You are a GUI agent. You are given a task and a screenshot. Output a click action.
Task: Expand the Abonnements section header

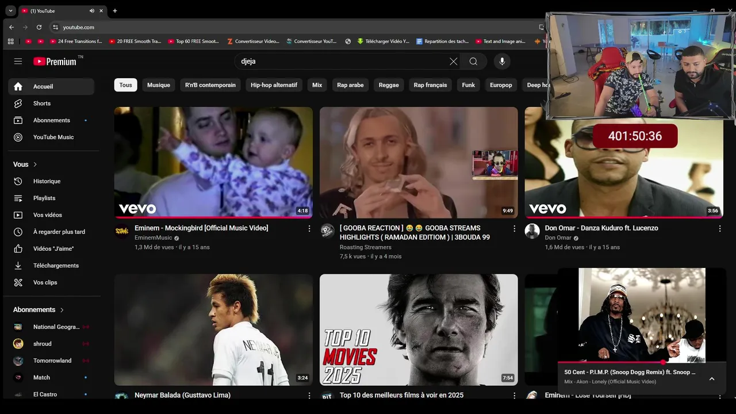tap(39, 310)
